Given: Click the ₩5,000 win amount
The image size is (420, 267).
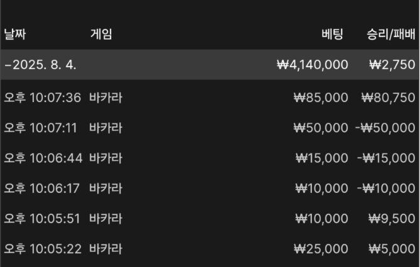Looking at the screenshot, I should (x=392, y=249).
